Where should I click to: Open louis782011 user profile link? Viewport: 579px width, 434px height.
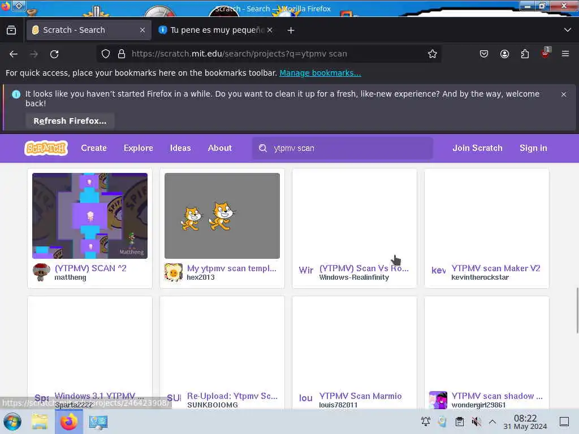point(338,405)
